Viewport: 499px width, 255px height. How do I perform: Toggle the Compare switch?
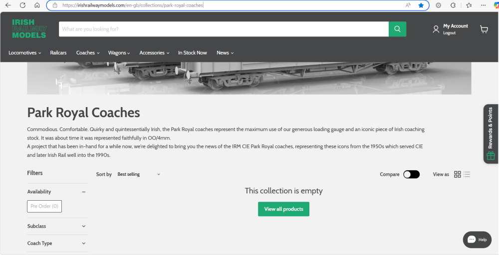[411, 174]
